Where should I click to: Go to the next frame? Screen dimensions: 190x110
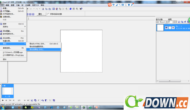point(25,100)
